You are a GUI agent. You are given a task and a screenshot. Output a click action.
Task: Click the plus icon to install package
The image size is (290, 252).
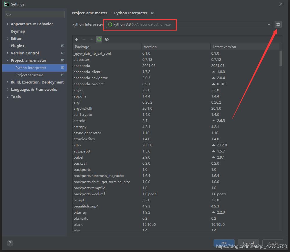click(76, 39)
